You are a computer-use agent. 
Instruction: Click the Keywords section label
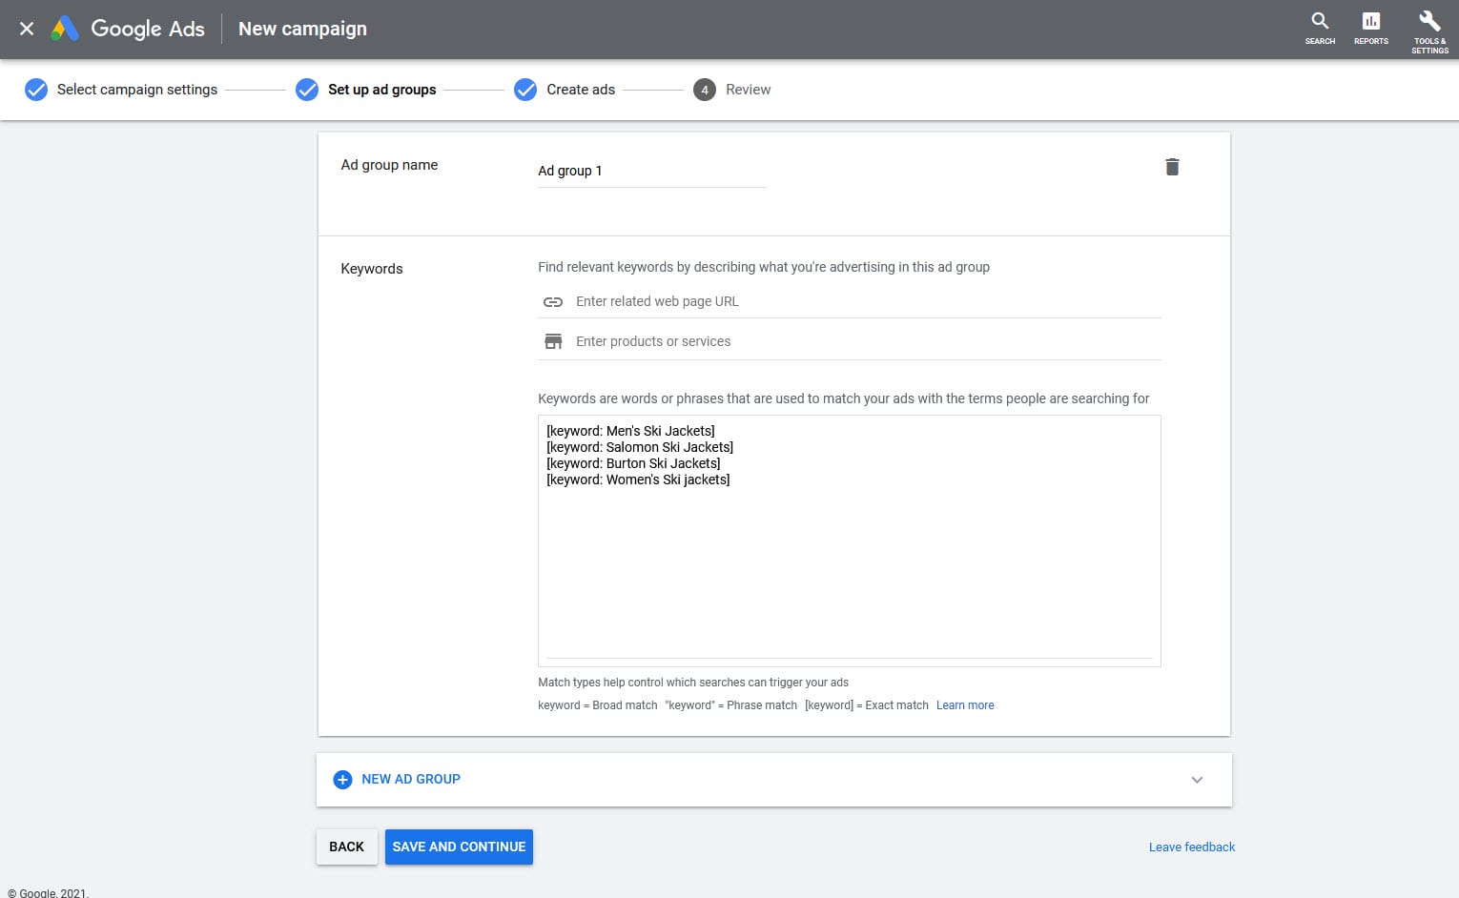click(x=372, y=269)
